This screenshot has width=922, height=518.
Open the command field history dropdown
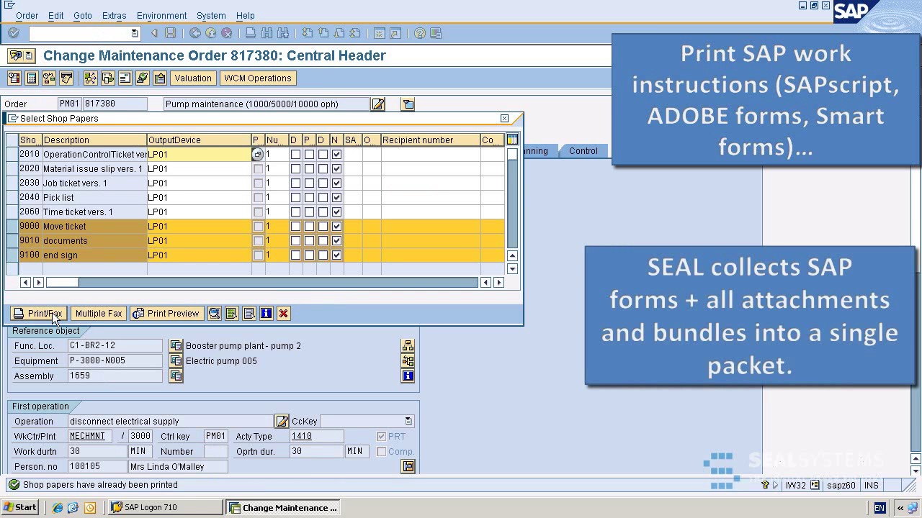pyautogui.click(x=135, y=33)
